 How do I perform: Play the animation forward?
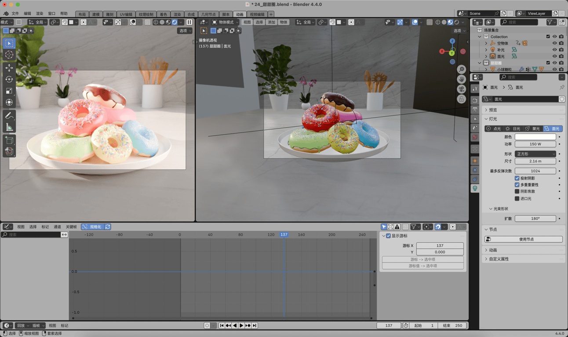click(241, 326)
